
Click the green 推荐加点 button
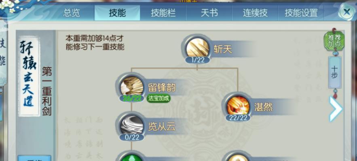click(x=334, y=41)
